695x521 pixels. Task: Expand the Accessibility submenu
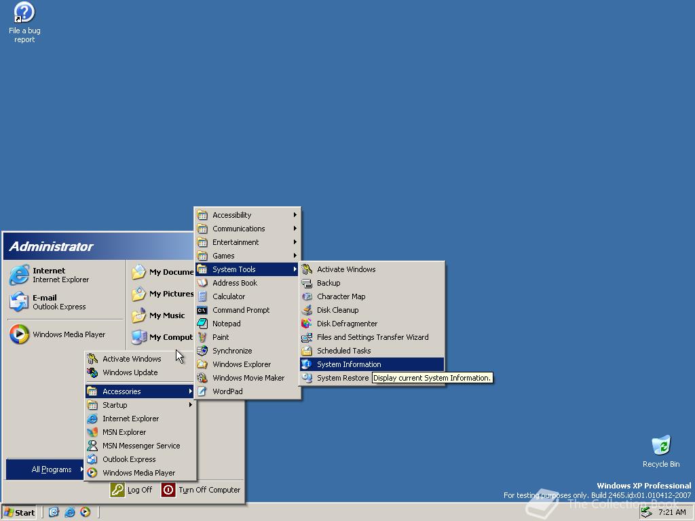[x=247, y=215]
